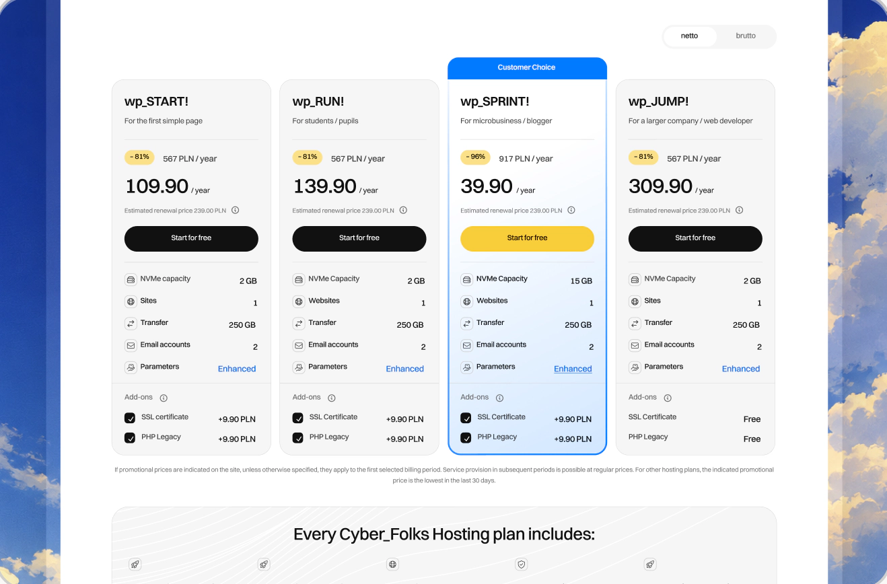The width and height of the screenshot is (887, 584).
Task: Select netto pricing option
Action: [690, 36]
